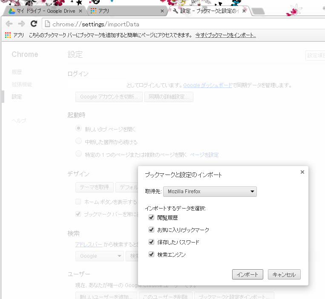Click the page icon in the address bar
325x299 pixels.
pos(47,24)
